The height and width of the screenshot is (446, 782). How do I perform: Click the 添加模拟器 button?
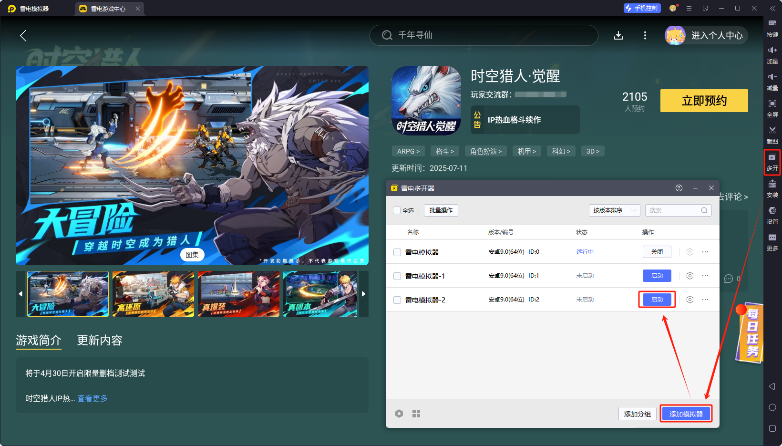(x=686, y=414)
